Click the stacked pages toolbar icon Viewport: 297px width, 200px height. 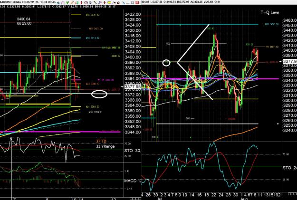(x=90, y=3)
